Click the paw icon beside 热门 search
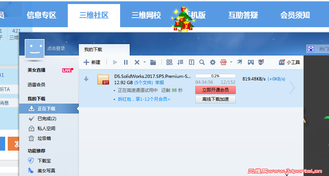This screenshot has height=176, width=329. [311, 49]
